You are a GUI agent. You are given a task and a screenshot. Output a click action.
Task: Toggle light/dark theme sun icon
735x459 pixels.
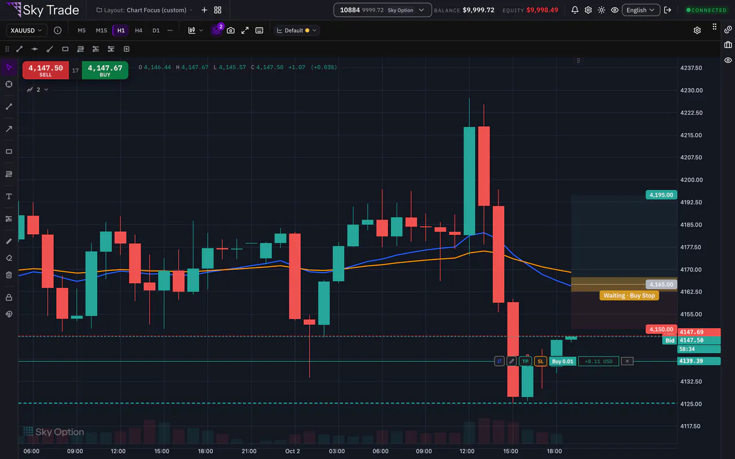pyautogui.click(x=601, y=10)
